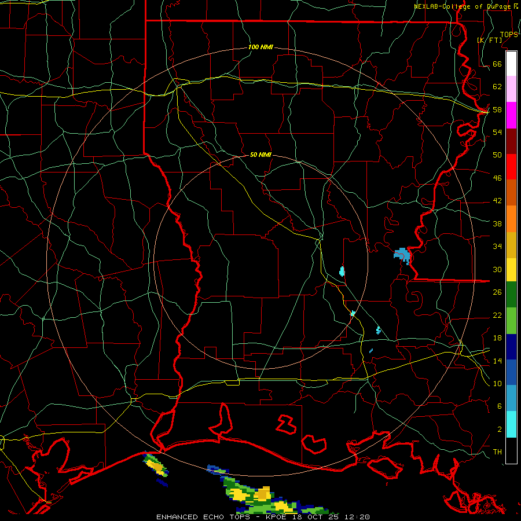Click the "26" scale value

click(497, 292)
